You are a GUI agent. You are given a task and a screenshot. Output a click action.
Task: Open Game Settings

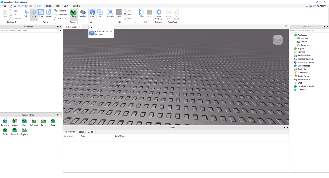(159, 14)
